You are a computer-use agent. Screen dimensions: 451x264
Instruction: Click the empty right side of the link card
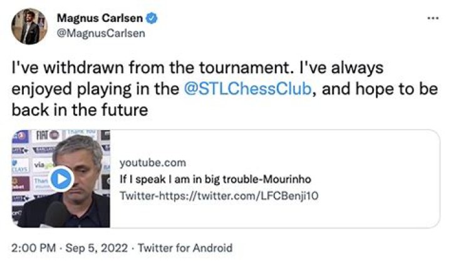click(x=388, y=178)
